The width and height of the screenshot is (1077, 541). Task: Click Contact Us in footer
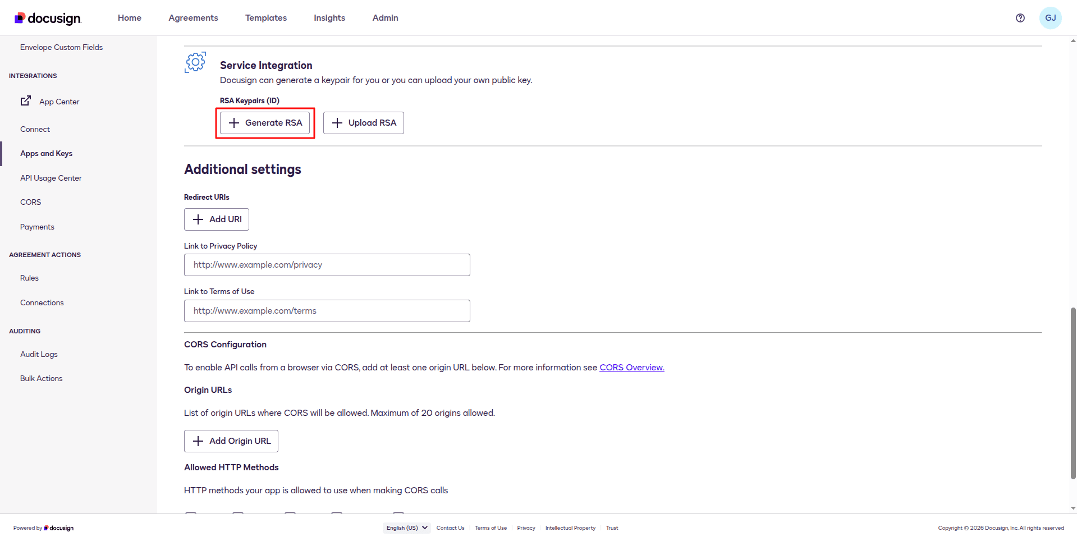(451, 528)
